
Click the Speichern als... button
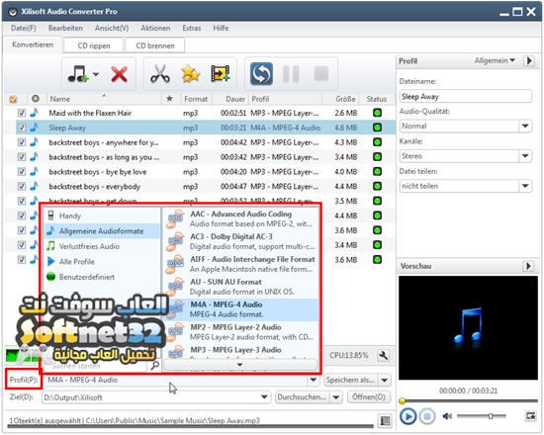click(350, 380)
